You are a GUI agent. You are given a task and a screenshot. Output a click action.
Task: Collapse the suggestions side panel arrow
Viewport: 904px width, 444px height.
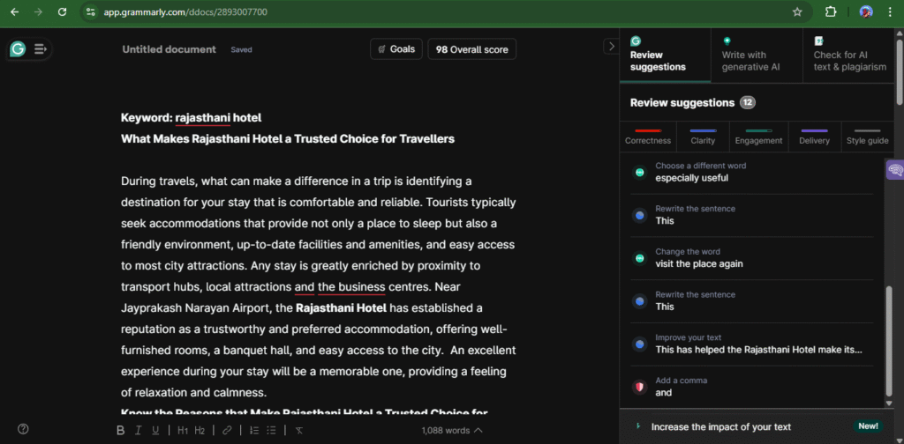tap(610, 46)
